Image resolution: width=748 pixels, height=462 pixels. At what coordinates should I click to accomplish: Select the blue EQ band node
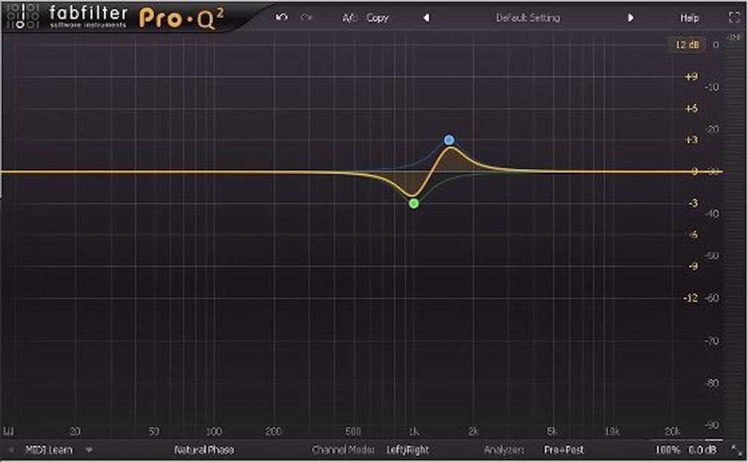click(x=449, y=140)
